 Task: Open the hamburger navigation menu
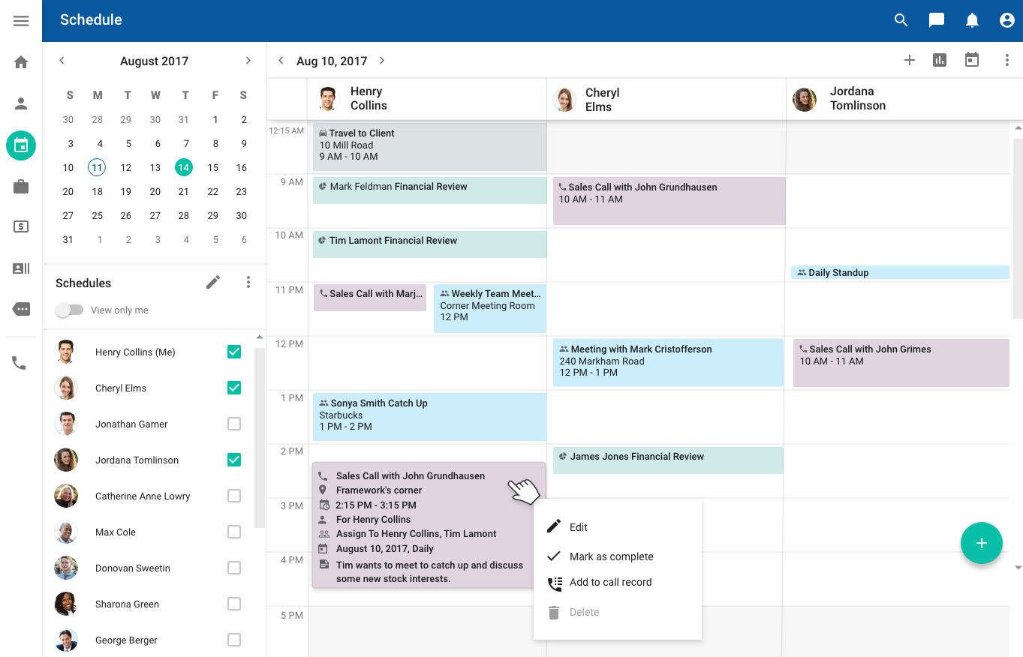(21, 21)
